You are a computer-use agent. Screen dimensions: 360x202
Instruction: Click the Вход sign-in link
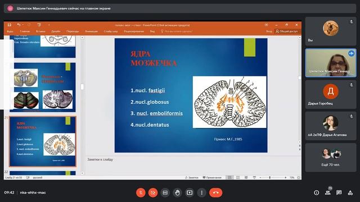[269, 31]
